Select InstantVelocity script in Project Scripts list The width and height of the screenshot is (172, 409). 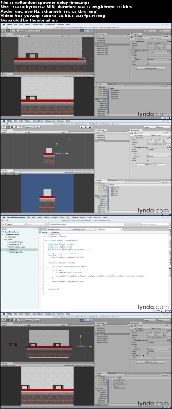tap(119, 382)
